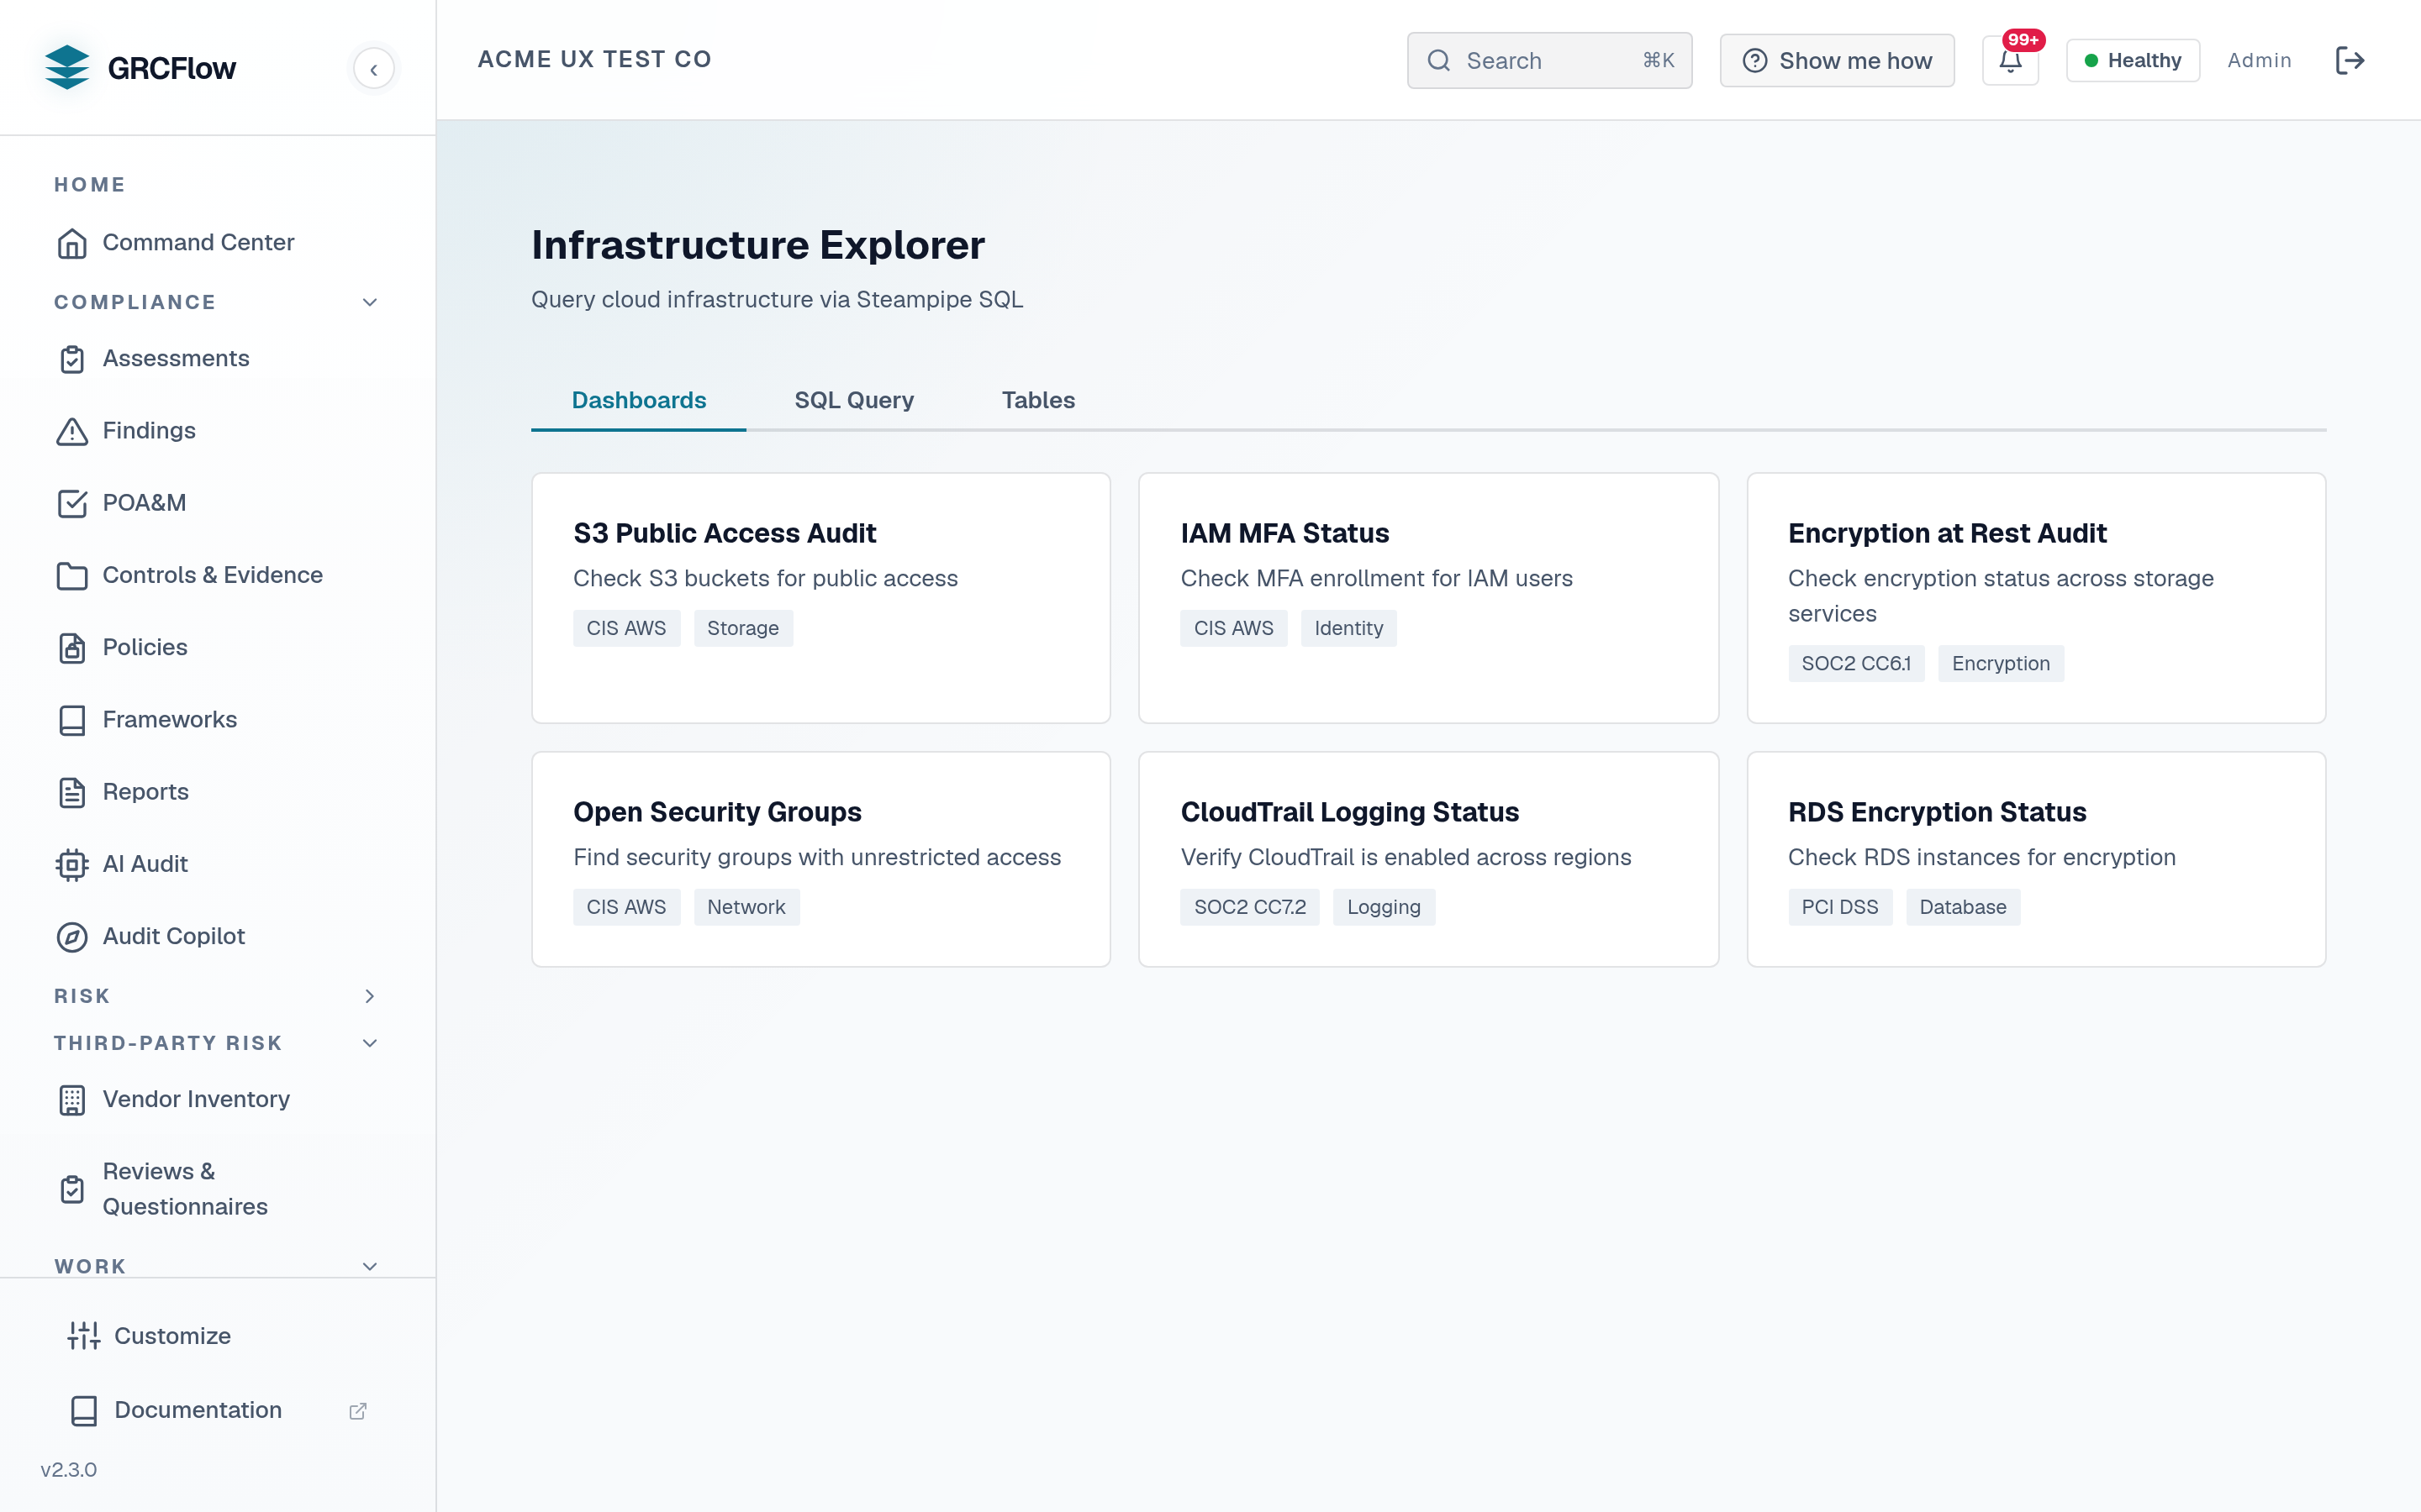Focus the Search input field

pos(1549,61)
